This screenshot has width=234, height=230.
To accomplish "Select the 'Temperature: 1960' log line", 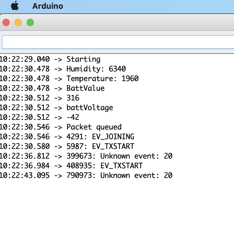I will [x=69, y=79].
